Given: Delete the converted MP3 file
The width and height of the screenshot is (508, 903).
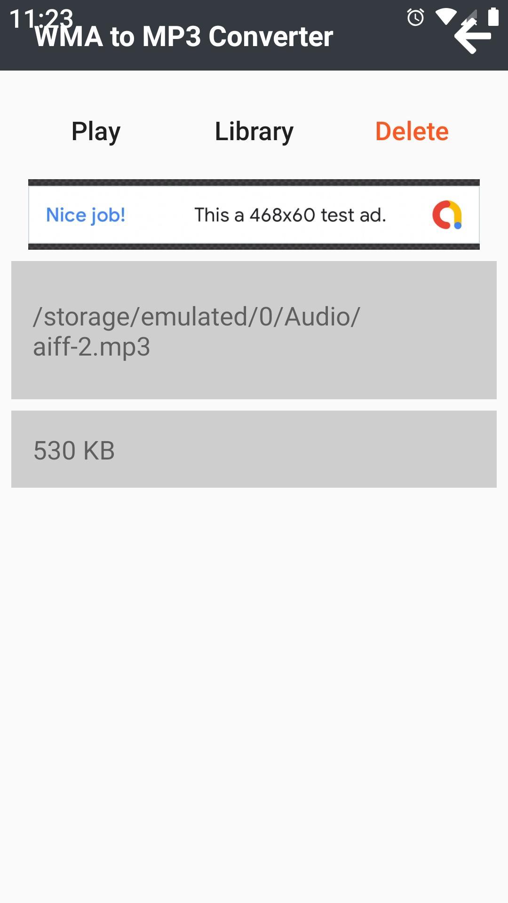Looking at the screenshot, I should [x=412, y=131].
